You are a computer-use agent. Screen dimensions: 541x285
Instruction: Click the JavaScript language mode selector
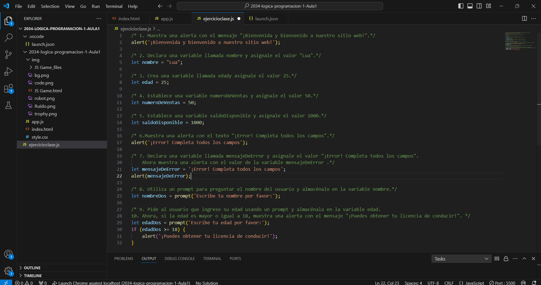(x=472, y=283)
